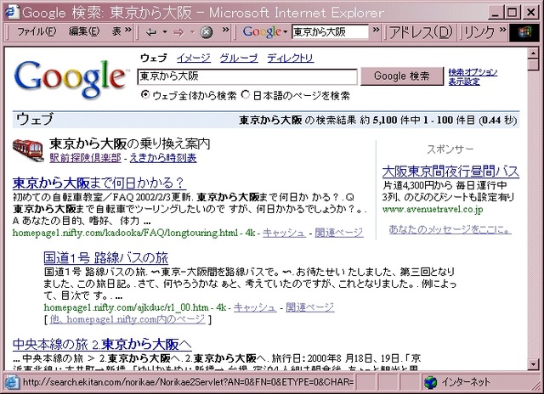The width and height of the screenshot is (544, 394).
Task: Open 関連ページ link for r1_00.htm result
Action: pos(309,307)
